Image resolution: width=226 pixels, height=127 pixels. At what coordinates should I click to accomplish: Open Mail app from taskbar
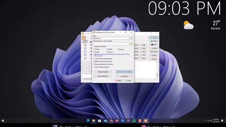click(x=105, y=121)
